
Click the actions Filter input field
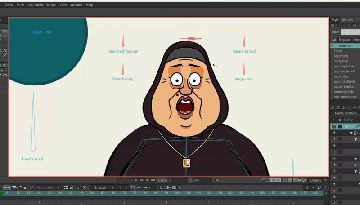351,32
